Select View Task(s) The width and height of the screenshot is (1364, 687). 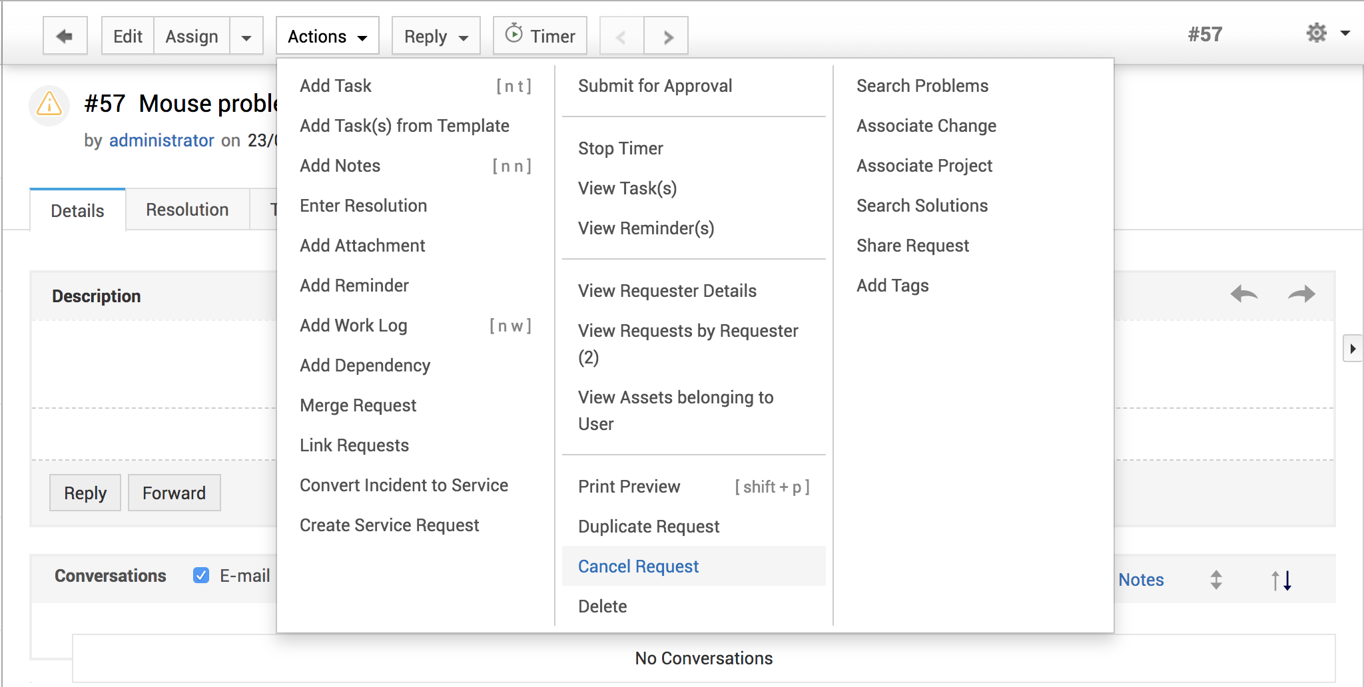(694, 188)
